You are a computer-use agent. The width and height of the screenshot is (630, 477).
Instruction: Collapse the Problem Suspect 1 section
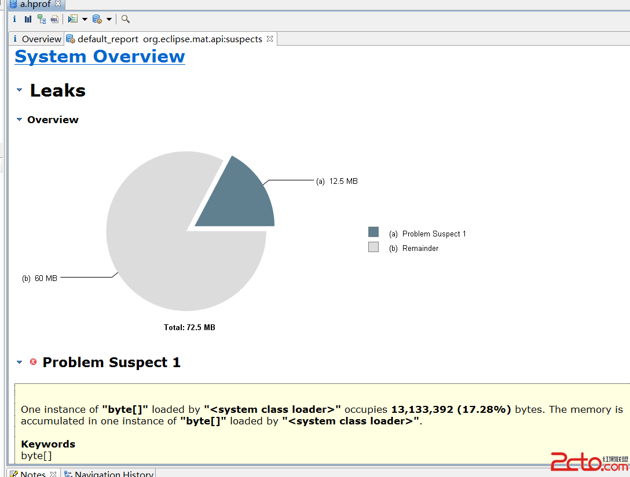19,363
